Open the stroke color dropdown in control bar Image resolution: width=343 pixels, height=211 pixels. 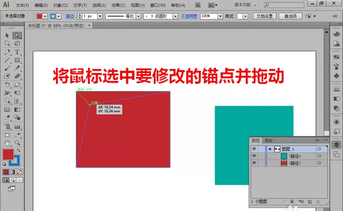tap(59, 16)
